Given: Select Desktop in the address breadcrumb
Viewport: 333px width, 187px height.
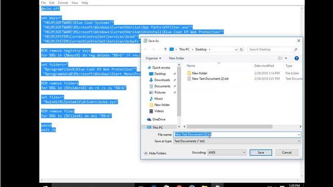Looking at the screenshot, I should click(x=201, y=49).
